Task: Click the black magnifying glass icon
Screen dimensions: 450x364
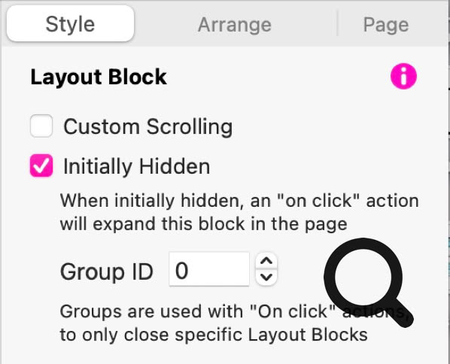Action: (369, 283)
